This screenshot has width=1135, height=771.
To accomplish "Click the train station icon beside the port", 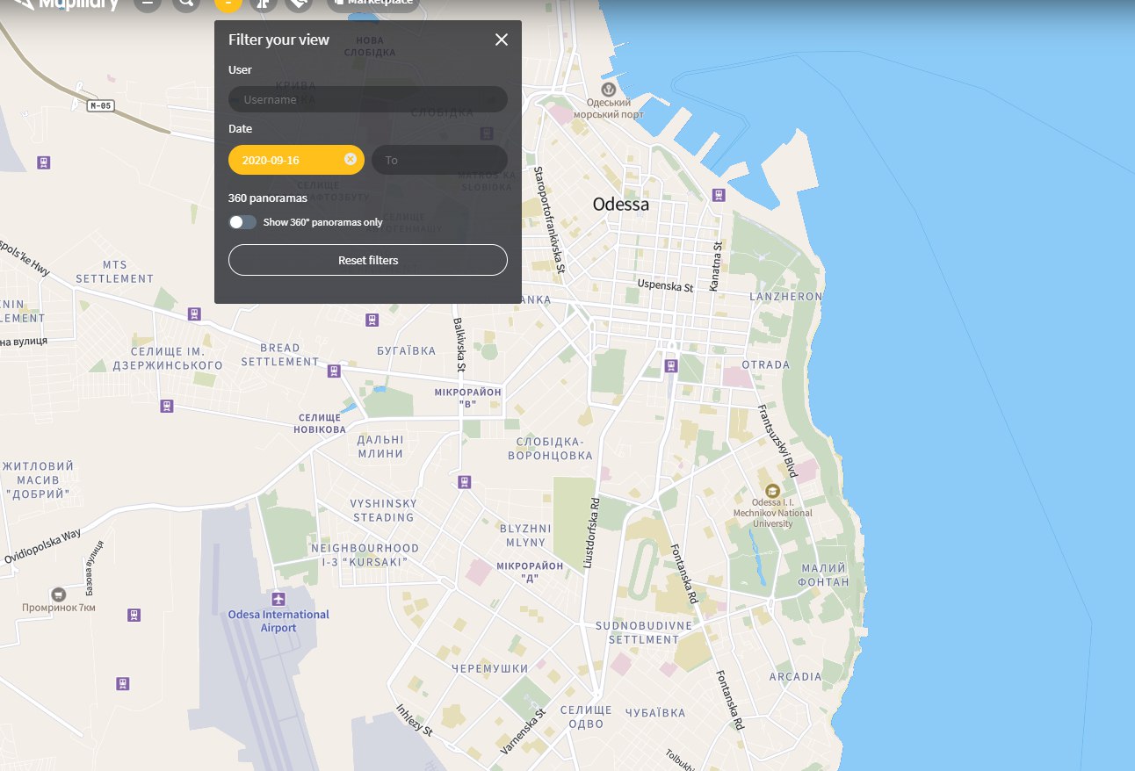I will click(x=719, y=195).
